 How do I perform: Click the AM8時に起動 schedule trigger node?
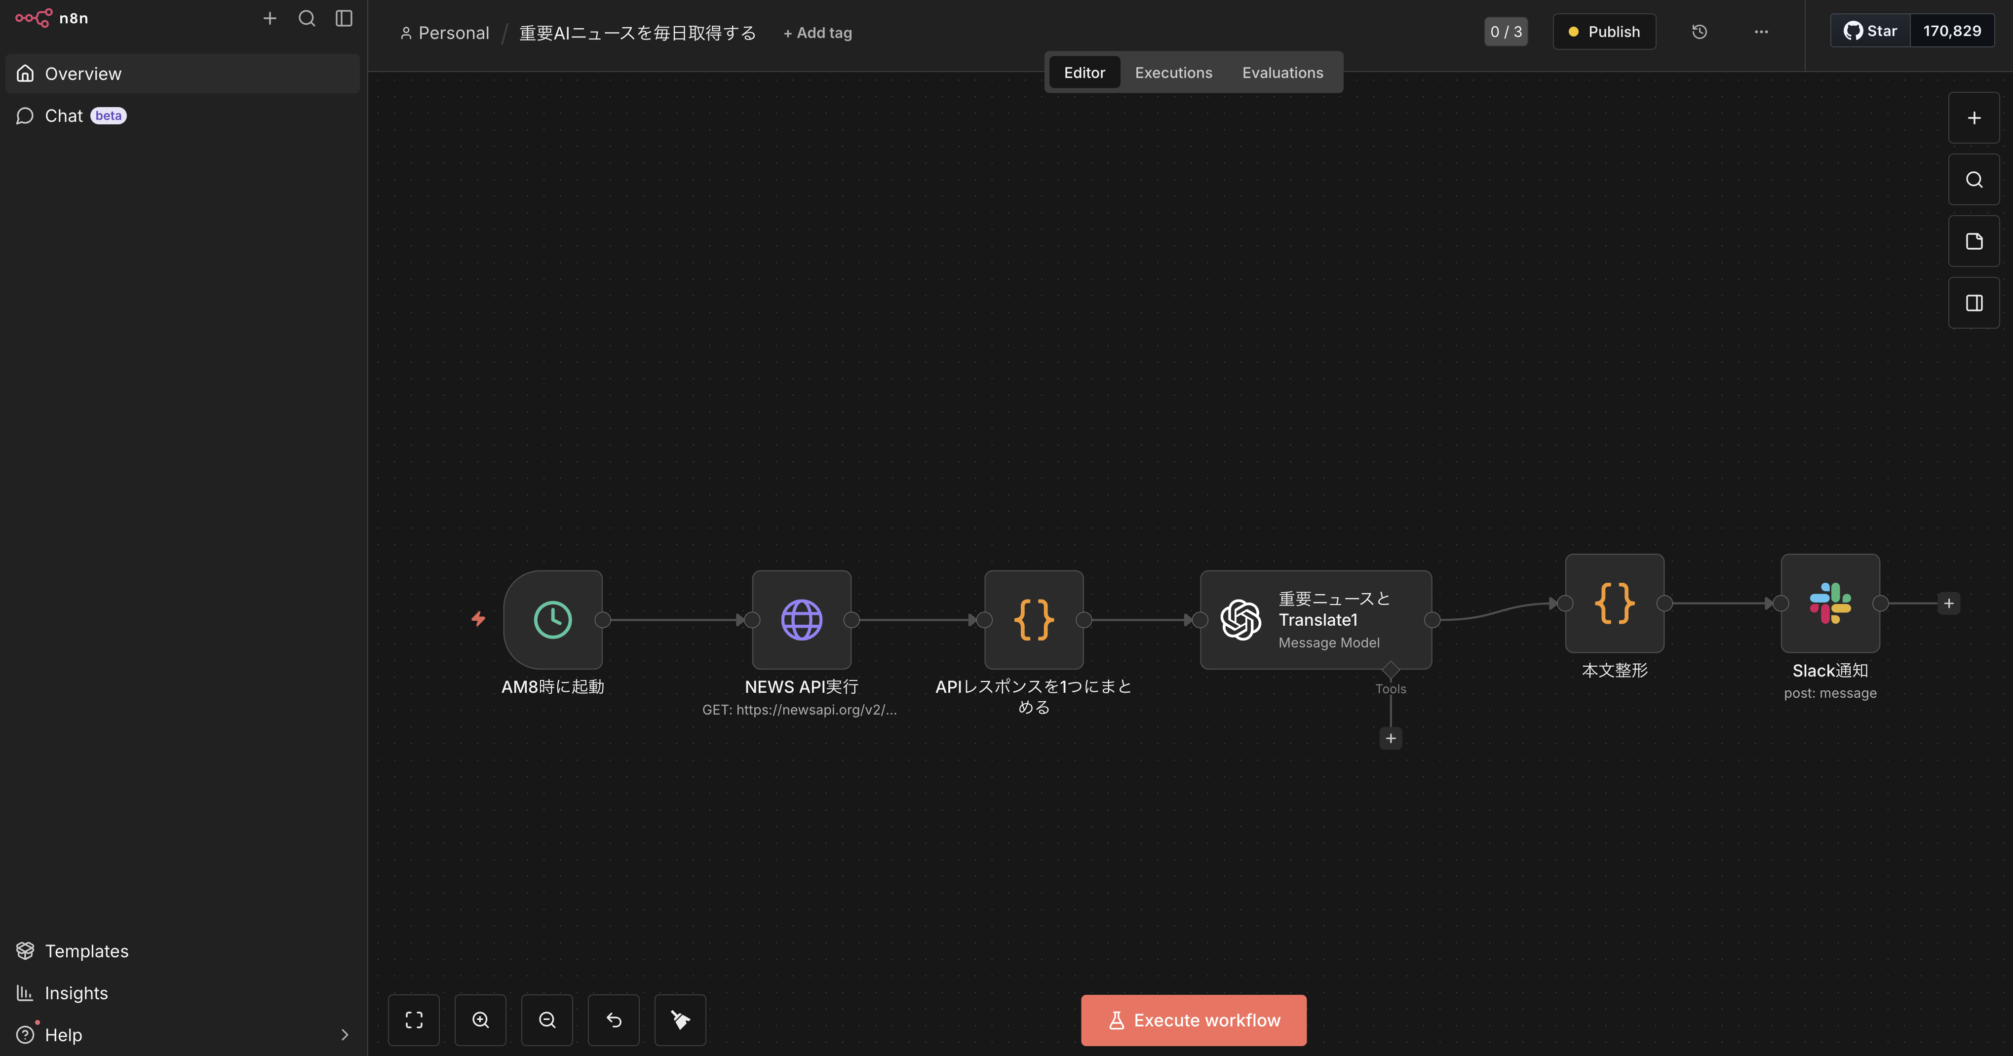tap(552, 619)
